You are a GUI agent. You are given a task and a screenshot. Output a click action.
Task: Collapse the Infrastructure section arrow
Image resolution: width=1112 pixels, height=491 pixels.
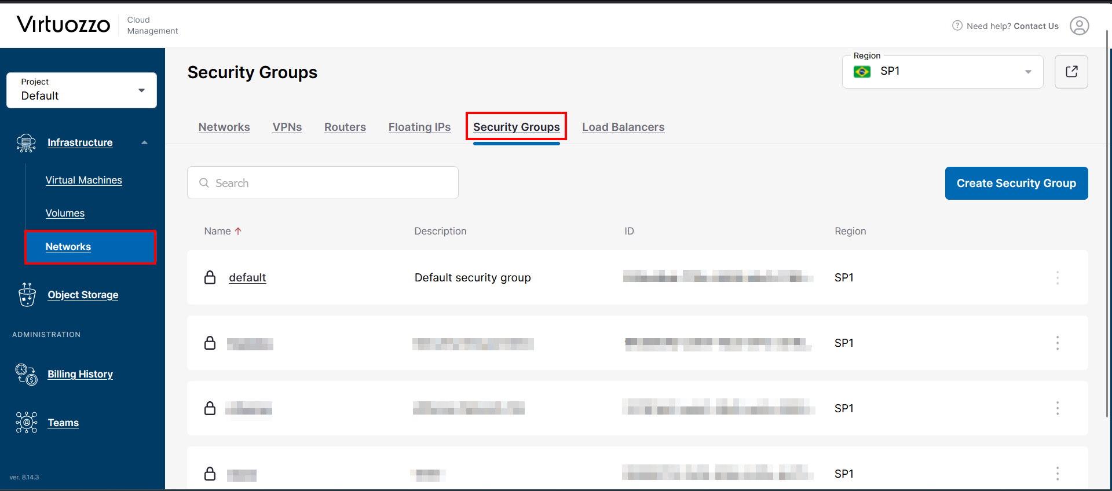click(x=144, y=142)
